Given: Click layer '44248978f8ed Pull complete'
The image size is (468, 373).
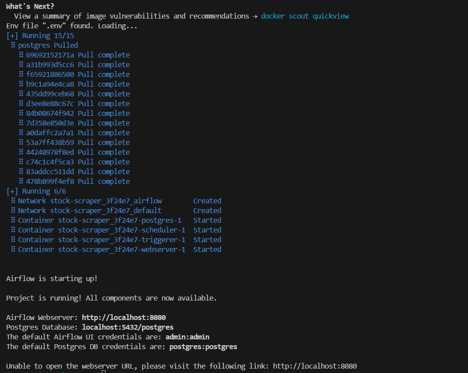Looking at the screenshot, I should click(x=74, y=152).
